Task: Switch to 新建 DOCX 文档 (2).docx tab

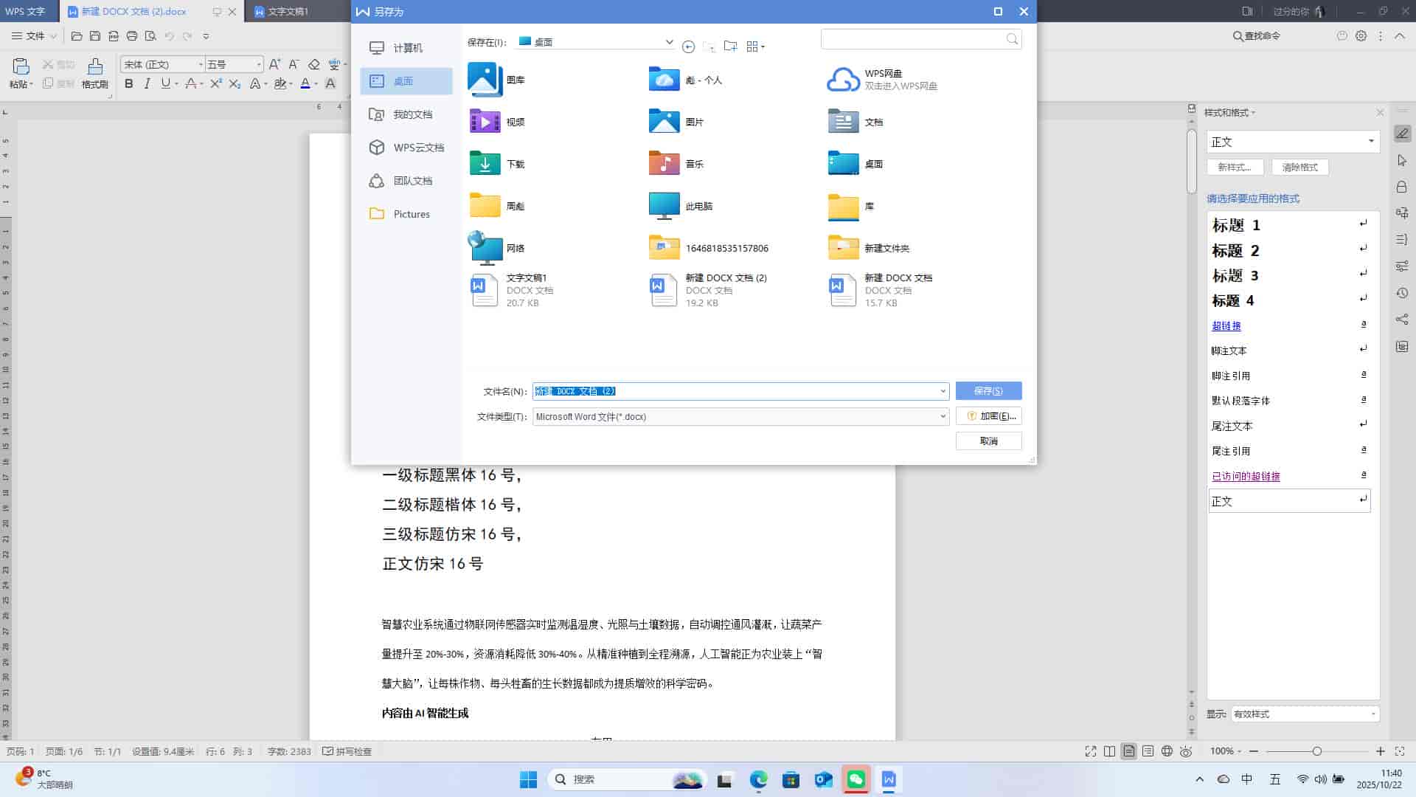Action: 133,12
